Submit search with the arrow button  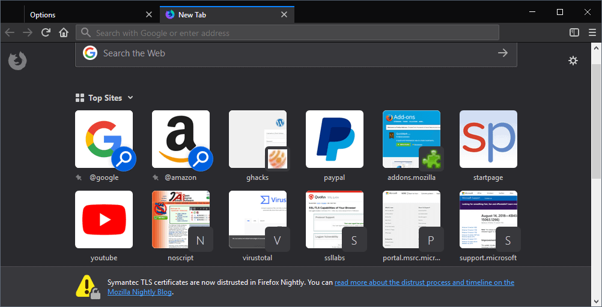point(502,53)
